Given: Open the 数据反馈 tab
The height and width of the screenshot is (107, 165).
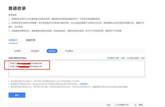Looking at the screenshot, I should 31,40.
